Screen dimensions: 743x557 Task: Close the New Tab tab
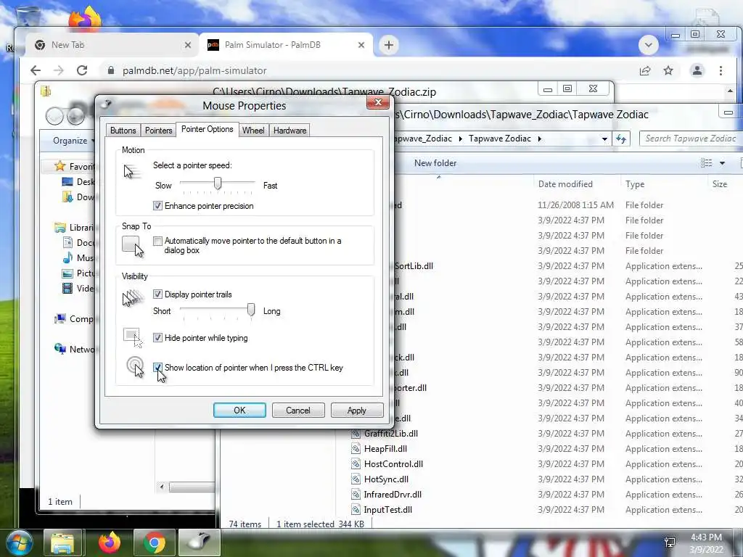[188, 45]
